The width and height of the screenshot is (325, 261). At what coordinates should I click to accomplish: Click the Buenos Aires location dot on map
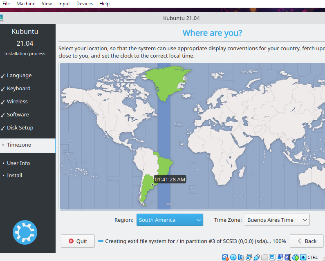[152, 184]
